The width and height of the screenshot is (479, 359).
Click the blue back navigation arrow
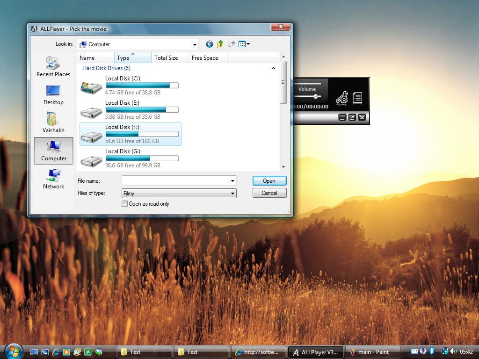[x=209, y=44]
